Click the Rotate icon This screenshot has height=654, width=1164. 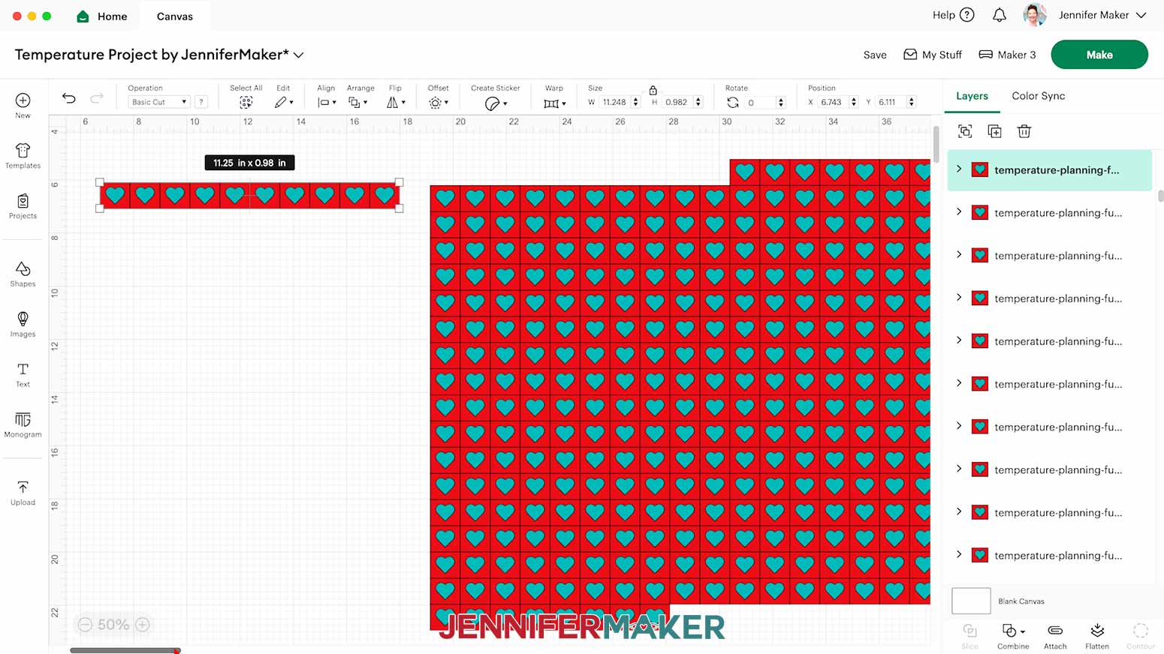click(x=733, y=103)
